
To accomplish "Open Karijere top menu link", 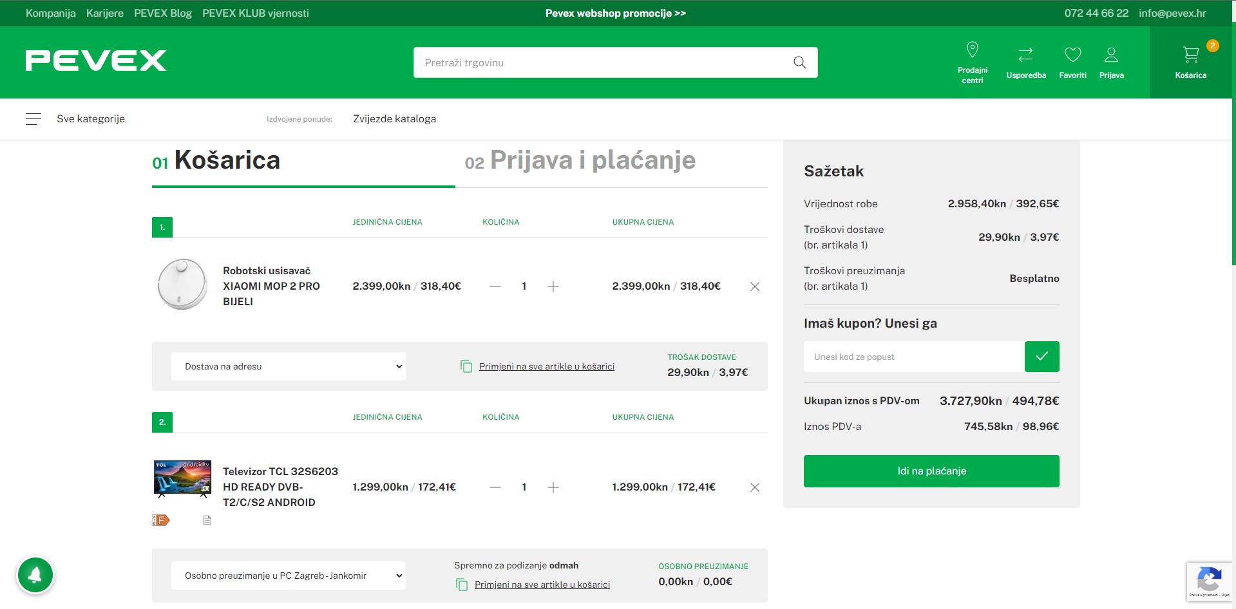I will pos(104,13).
